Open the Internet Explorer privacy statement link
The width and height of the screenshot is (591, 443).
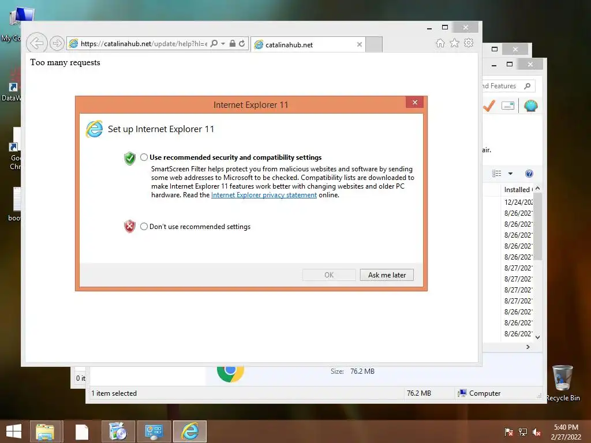point(264,195)
